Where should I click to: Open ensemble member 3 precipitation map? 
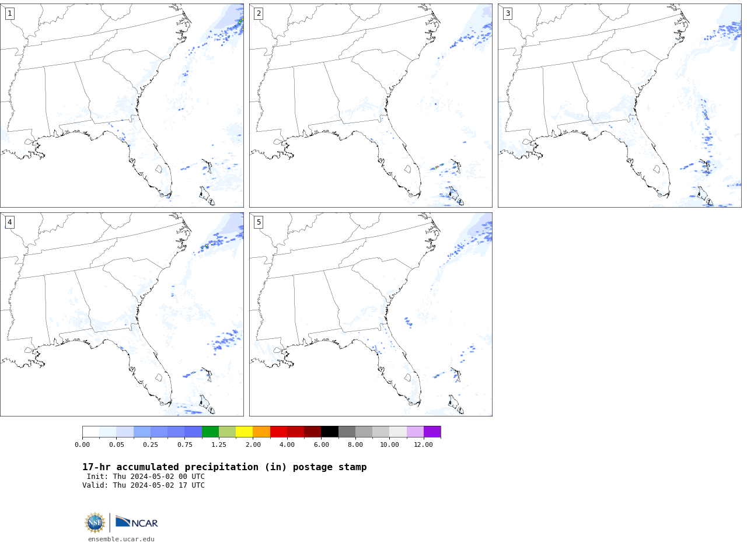pos(620,106)
